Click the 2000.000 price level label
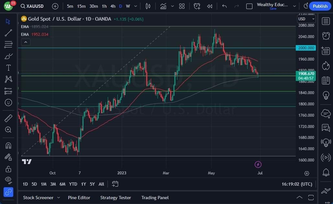 pos(305,48)
